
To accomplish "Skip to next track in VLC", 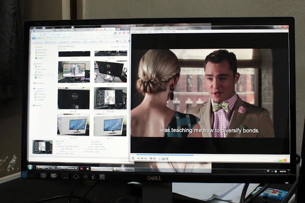I will 146,158.
